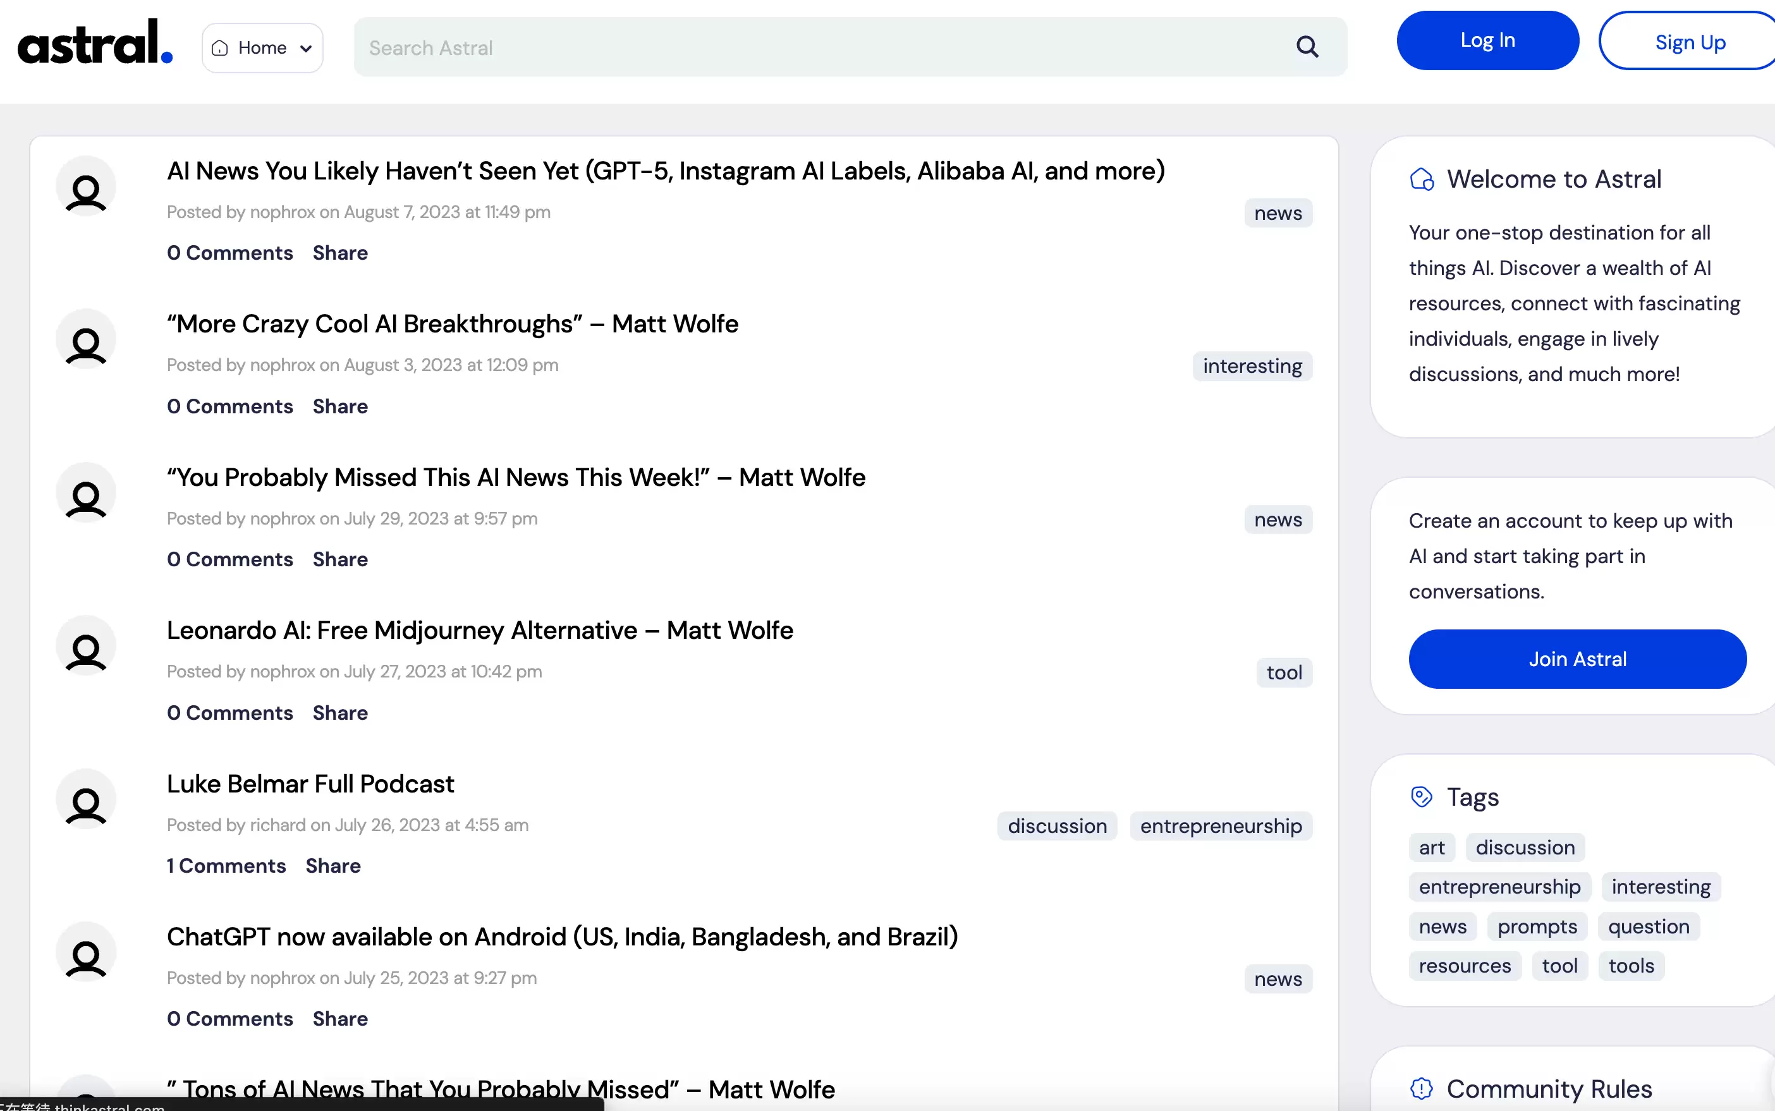Select the prompts tag in Tags panel
Viewport: 1775px width, 1111px height.
click(1537, 926)
